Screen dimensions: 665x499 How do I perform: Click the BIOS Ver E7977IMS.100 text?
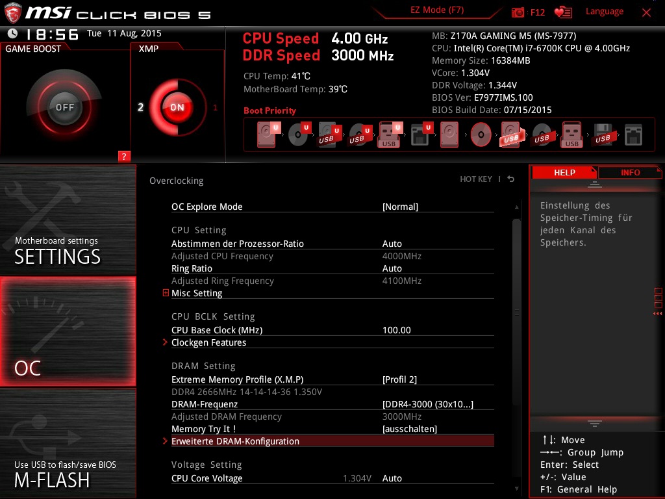(x=483, y=97)
